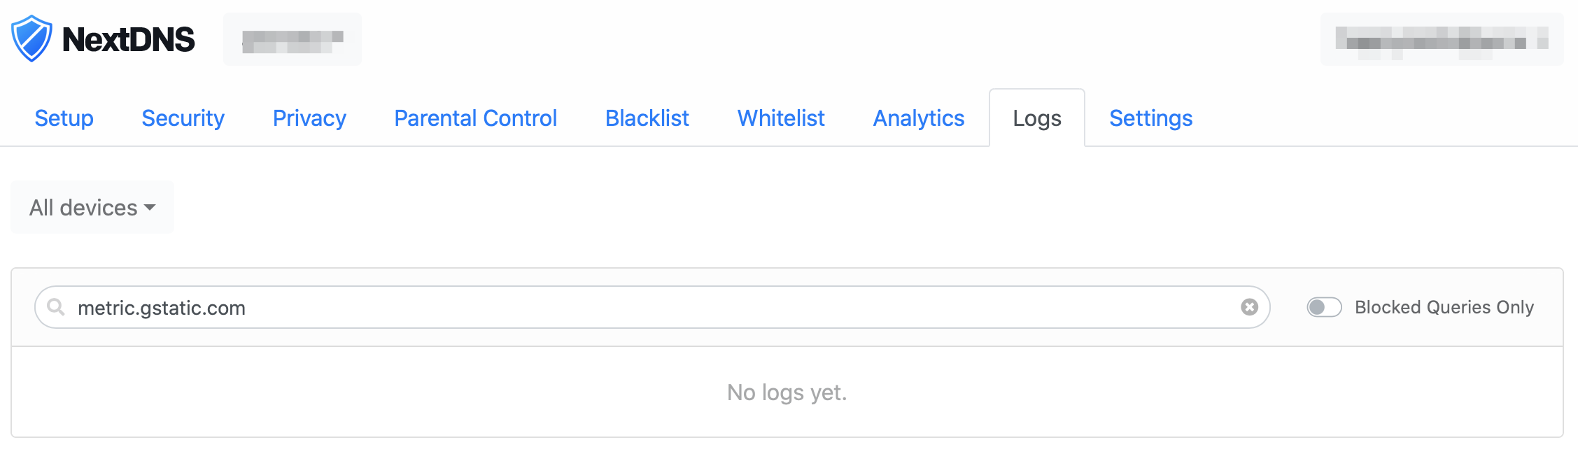Image resolution: width=1578 pixels, height=461 pixels.
Task: Open the Settings tab
Action: (1150, 118)
